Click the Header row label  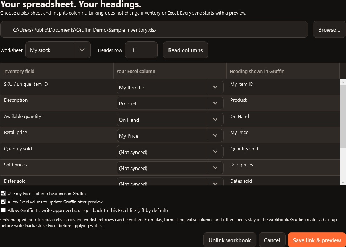pos(110,50)
